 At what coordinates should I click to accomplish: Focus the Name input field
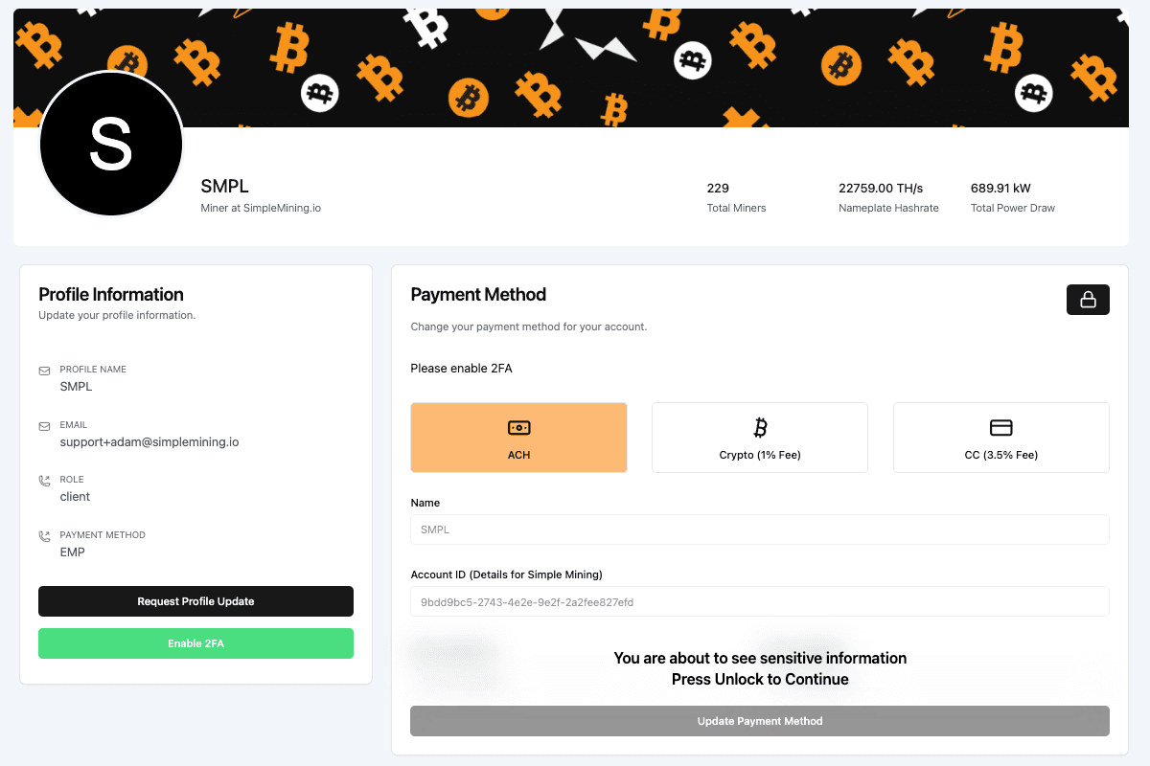coord(760,529)
